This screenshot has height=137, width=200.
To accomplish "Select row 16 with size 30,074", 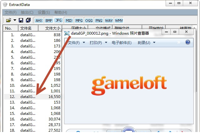I will (32, 119).
